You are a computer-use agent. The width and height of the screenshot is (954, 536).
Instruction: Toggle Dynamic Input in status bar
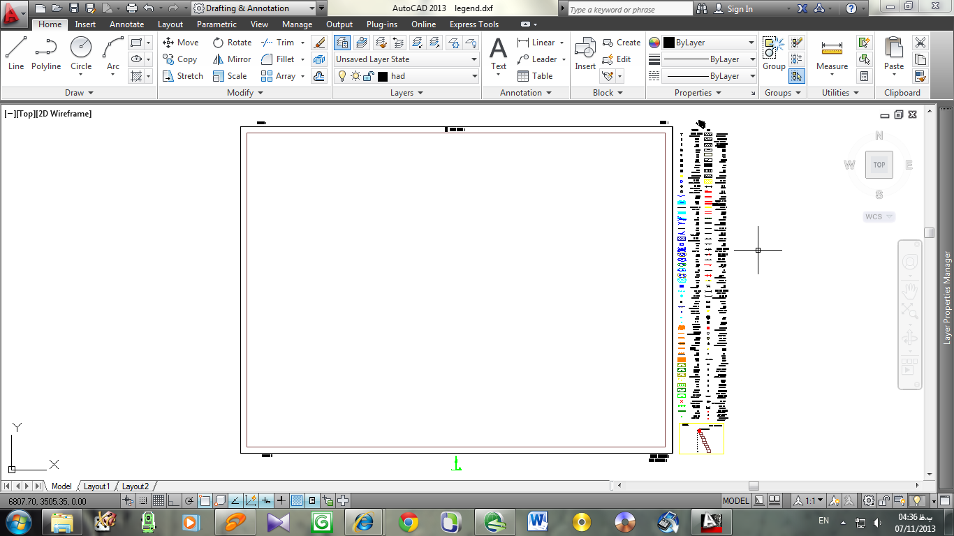click(266, 500)
